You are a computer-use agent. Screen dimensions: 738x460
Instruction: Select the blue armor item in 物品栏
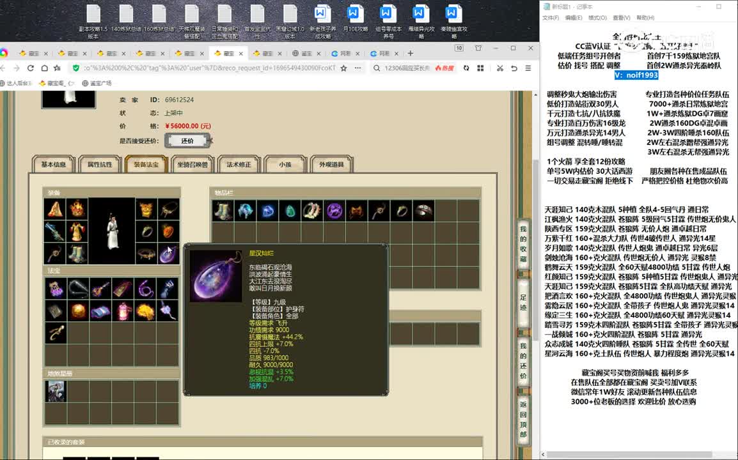245,211
